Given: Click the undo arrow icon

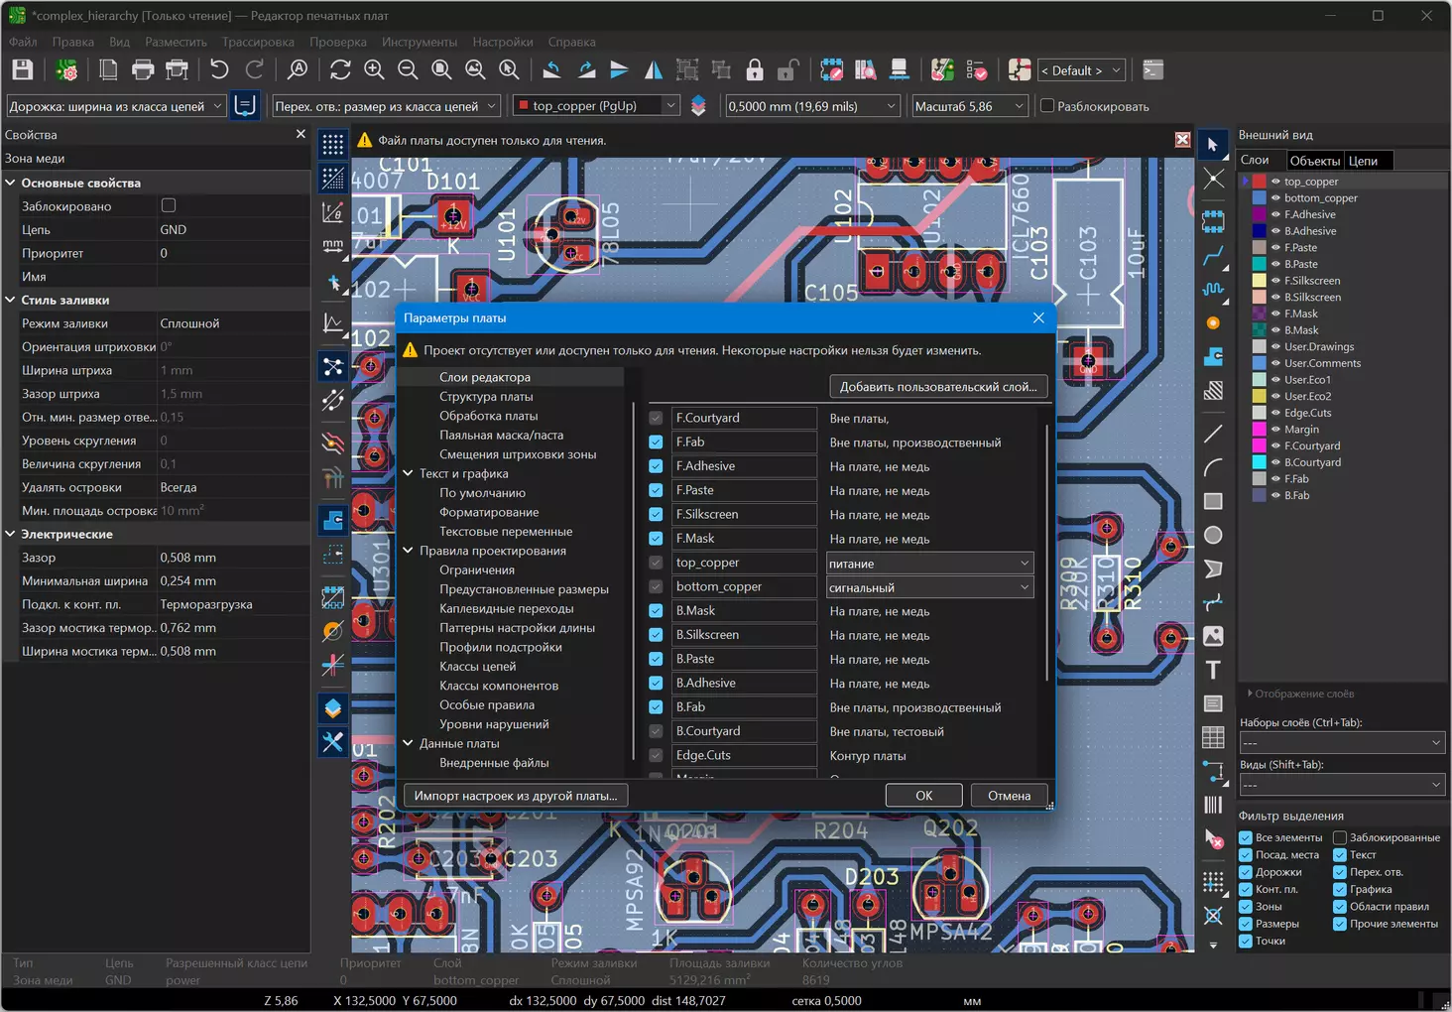Looking at the screenshot, I should pyautogui.click(x=219, y=70).
